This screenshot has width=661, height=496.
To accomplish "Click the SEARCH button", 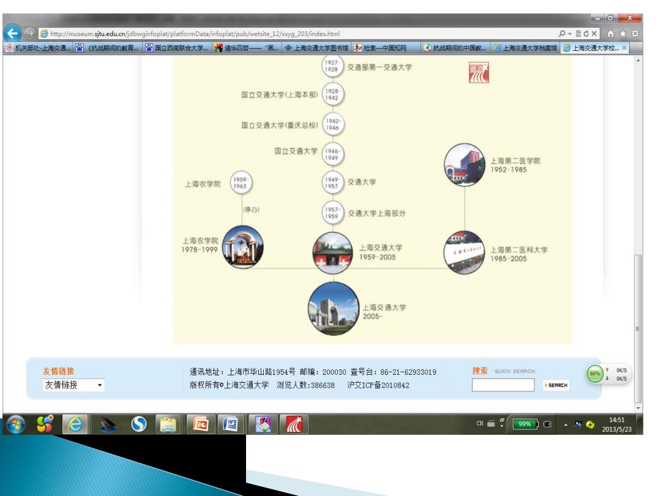I will click(x=556, y=385).
